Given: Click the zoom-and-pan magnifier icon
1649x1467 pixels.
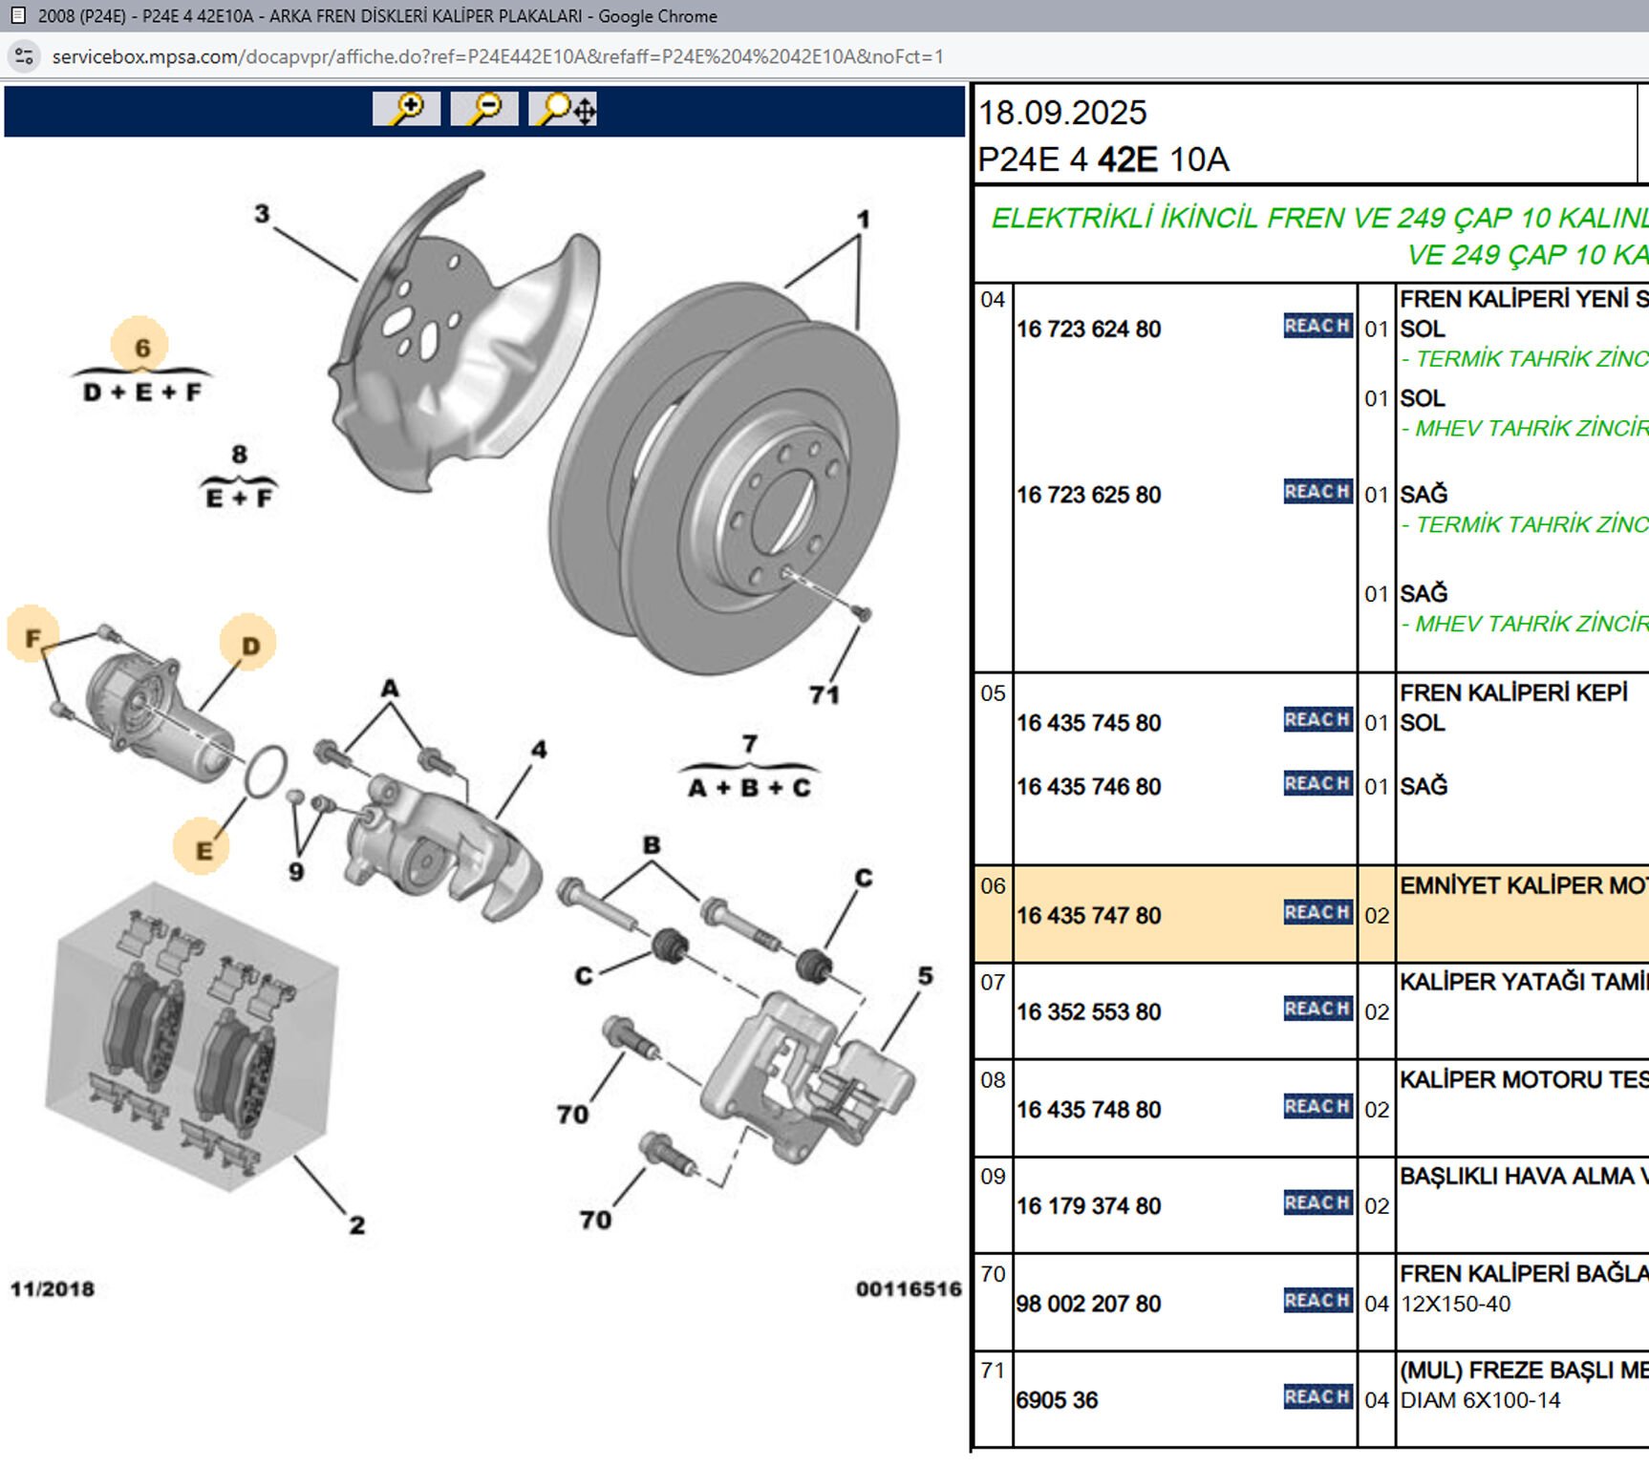Looking at the screenshot, I should click(564, 109).
